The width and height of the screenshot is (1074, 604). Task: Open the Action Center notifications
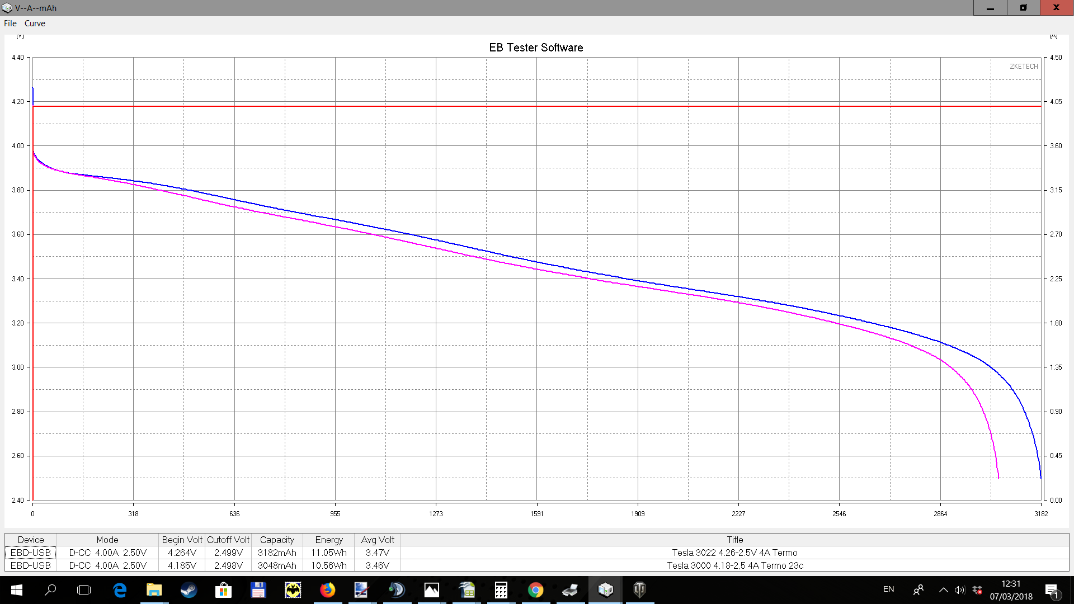click(x=1052, y=589)
